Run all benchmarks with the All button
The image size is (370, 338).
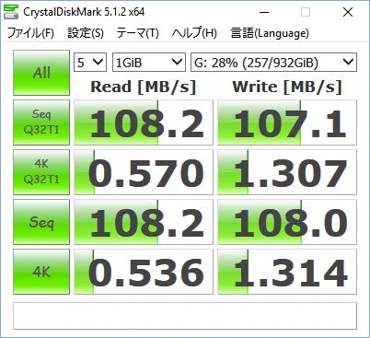[41, 73]
